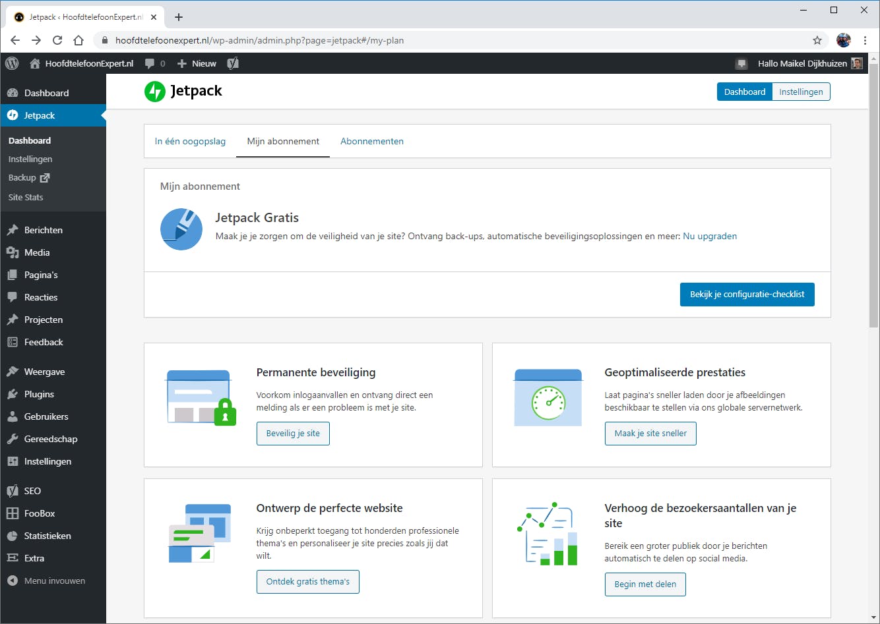Click the Hallo Maikel Dijkhuizen account text
The image size is (880, 624).
[x=801, y=63]
